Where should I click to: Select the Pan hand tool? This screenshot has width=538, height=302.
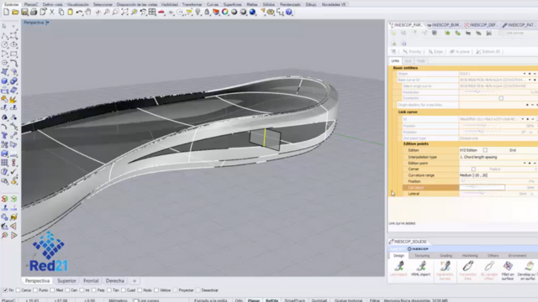88,12
